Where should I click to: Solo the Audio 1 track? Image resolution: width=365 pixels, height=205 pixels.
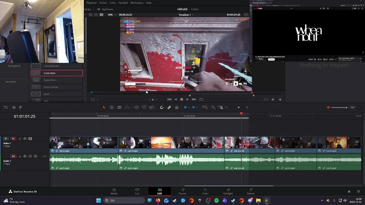30,156
